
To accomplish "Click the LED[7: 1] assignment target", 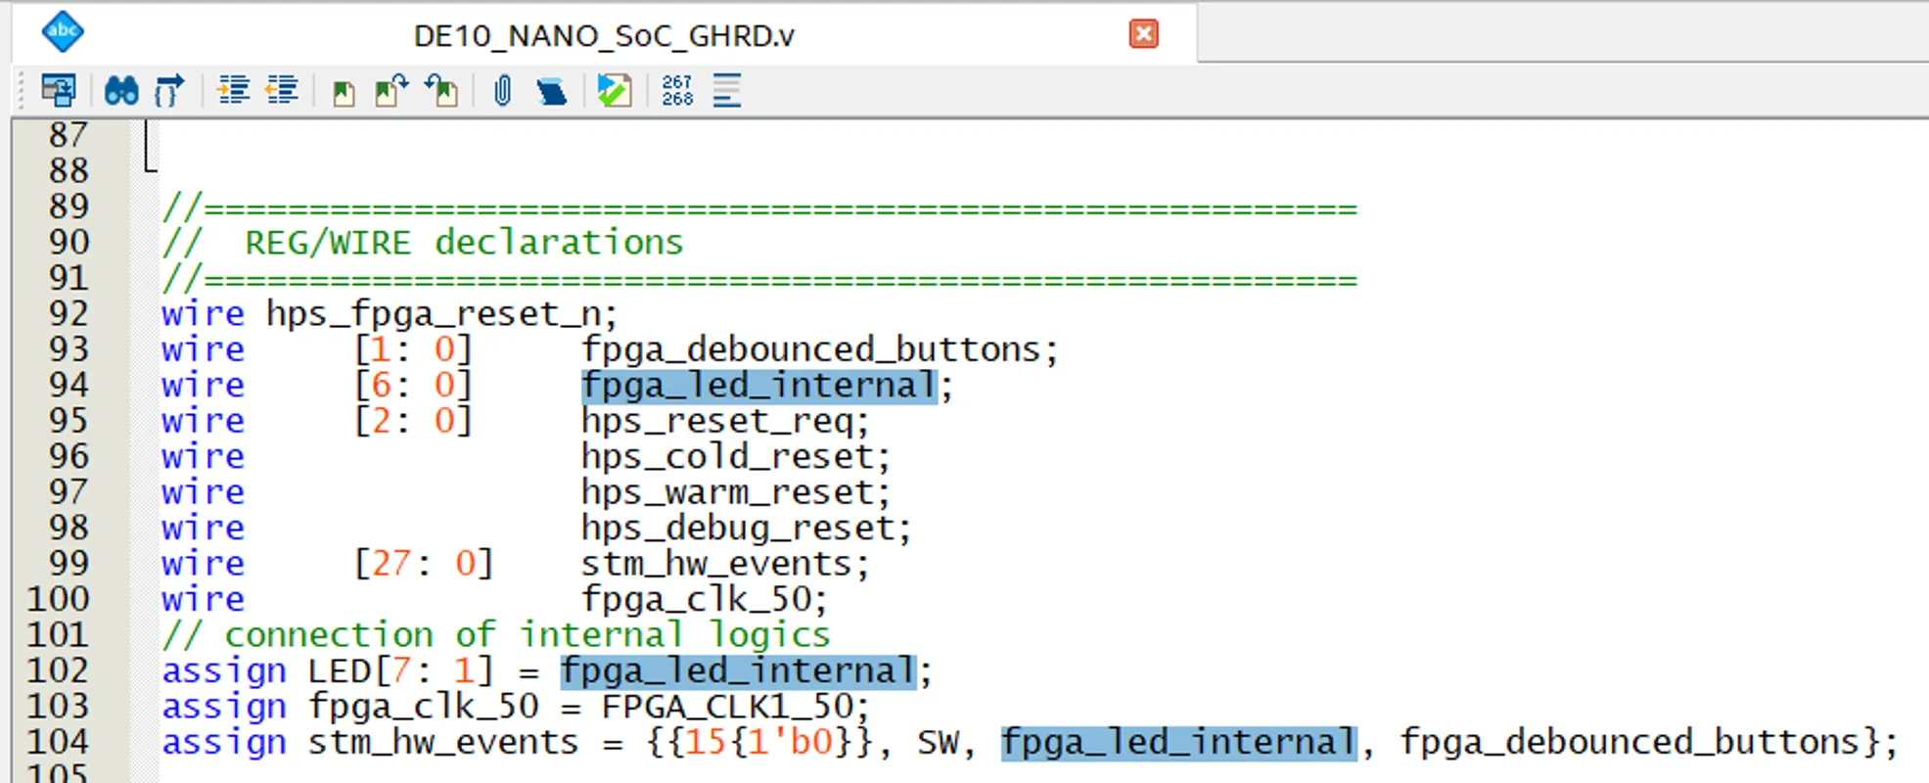I will coord(399,671).
